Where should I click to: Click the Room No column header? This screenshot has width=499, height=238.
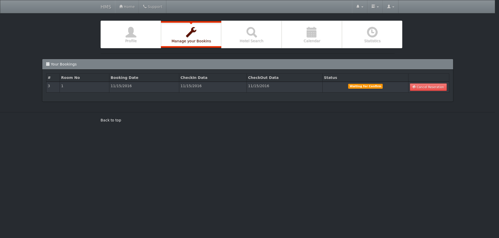[70, 77]
